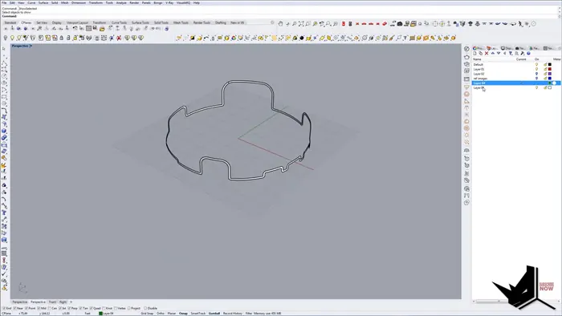The image size is (562, 316).
Task: Toggle the Quad object snap
Action: coord(95,308)
